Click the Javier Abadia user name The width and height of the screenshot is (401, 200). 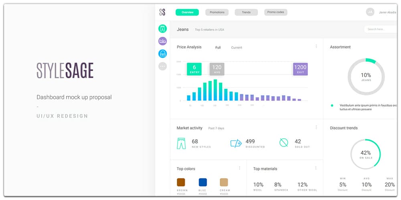[388, 12]
